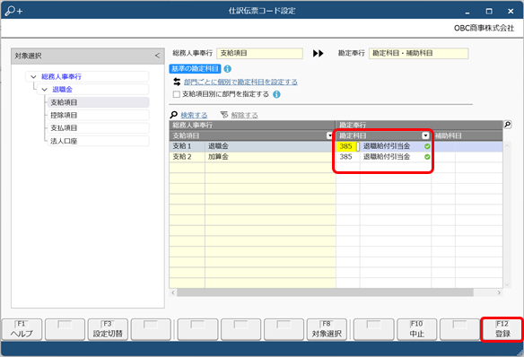The height and width of the screenshot is (357, 524).
Task: Collapse the 対象選択 panel with the chevron
Action: click(x=157, y=56)
